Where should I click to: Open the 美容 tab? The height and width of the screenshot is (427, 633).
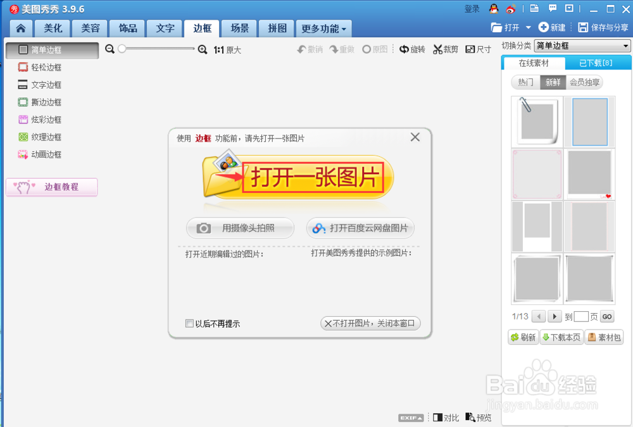90,28
